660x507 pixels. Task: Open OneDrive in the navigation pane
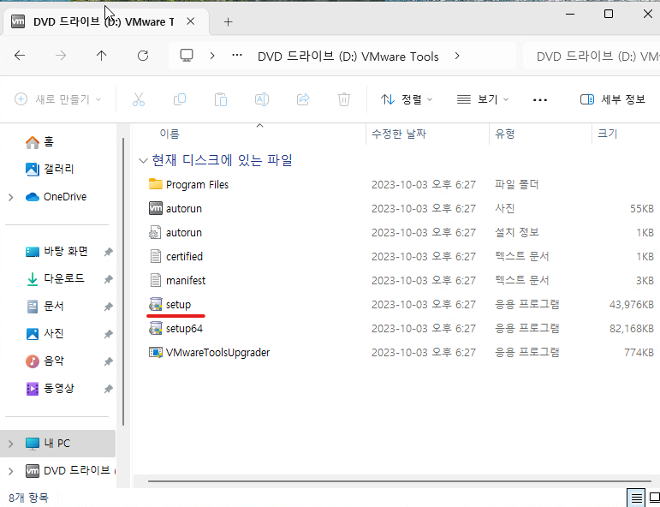click(x=56, y=197)
